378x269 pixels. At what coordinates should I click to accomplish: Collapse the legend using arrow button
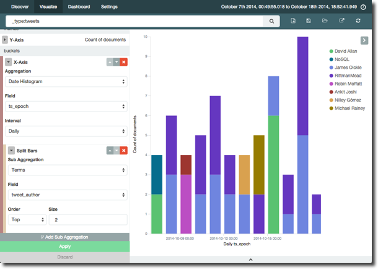point(364,40)
